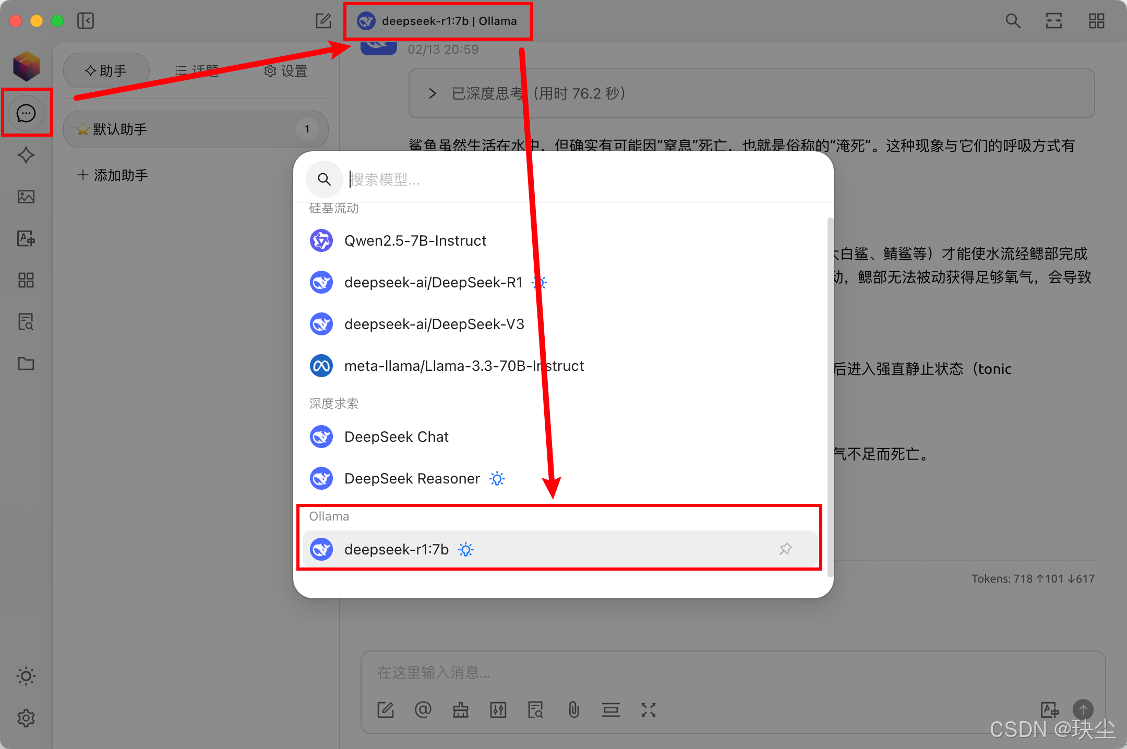Viewport: 1127px width, 749px height.
Task: Switch to the 助手 tab
Action: 106,71
